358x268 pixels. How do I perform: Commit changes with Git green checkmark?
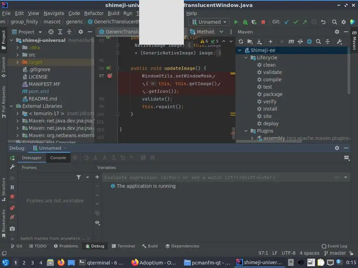coord(296,22)
